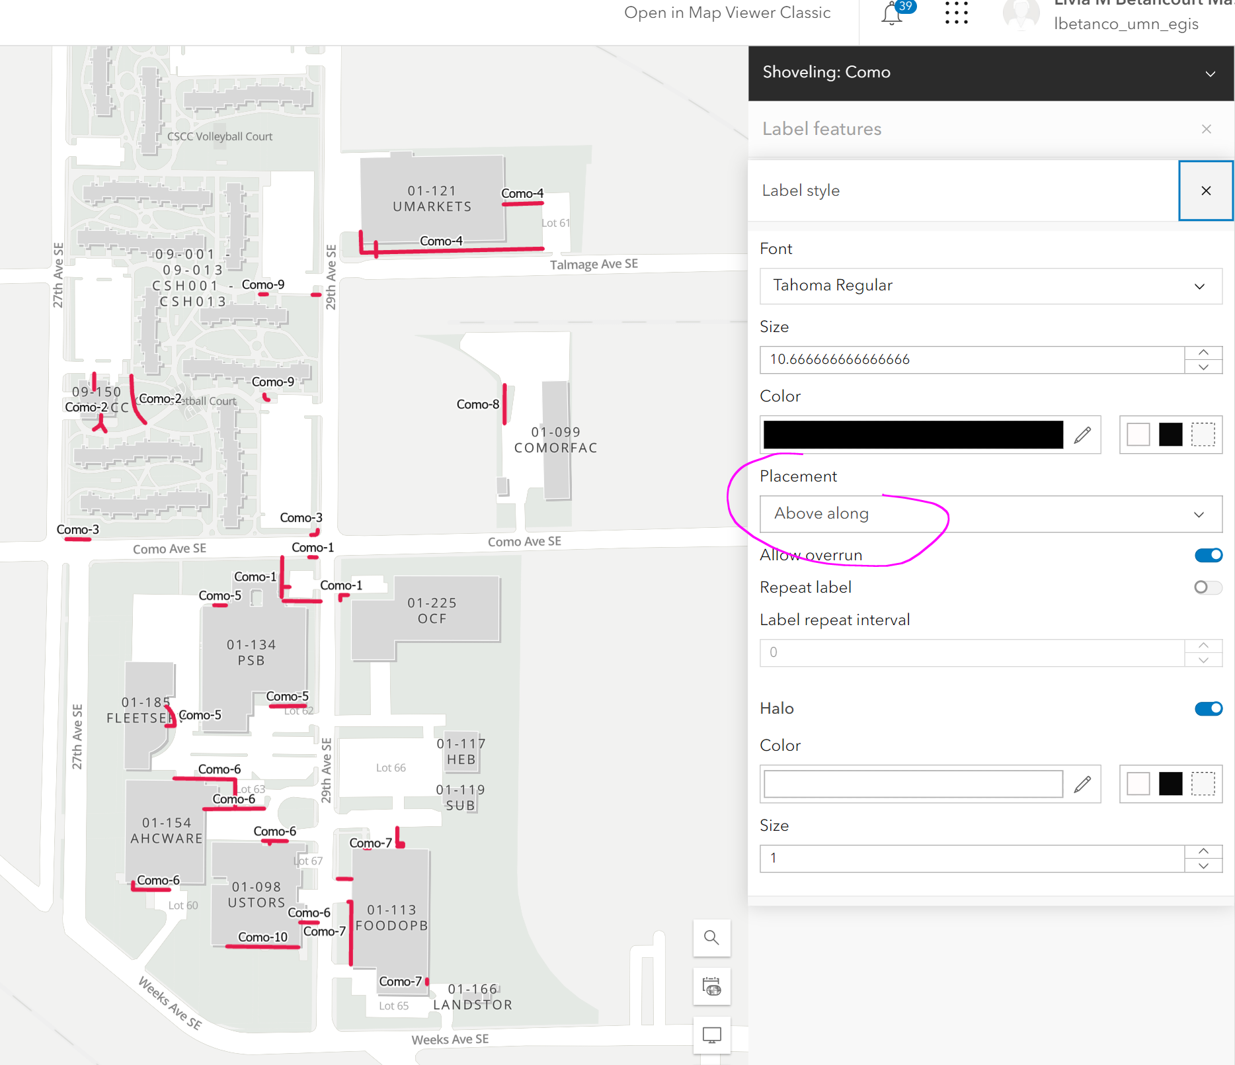Screen dimensions: 1235x1065
Task: Select the black preset color swatch
Action: point(1170,435)
